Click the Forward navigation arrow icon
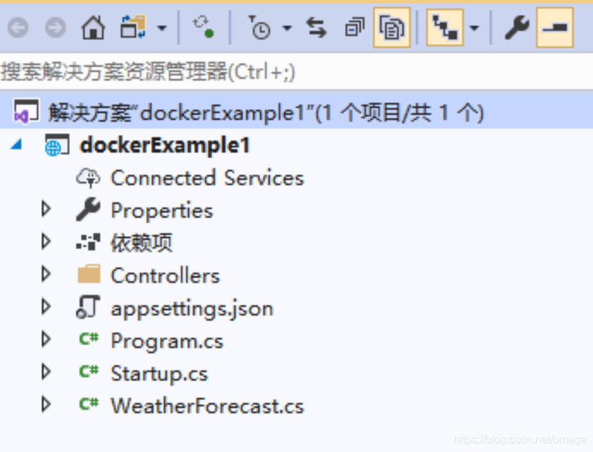The image size is (593, 452). click(x=55, y=27)
